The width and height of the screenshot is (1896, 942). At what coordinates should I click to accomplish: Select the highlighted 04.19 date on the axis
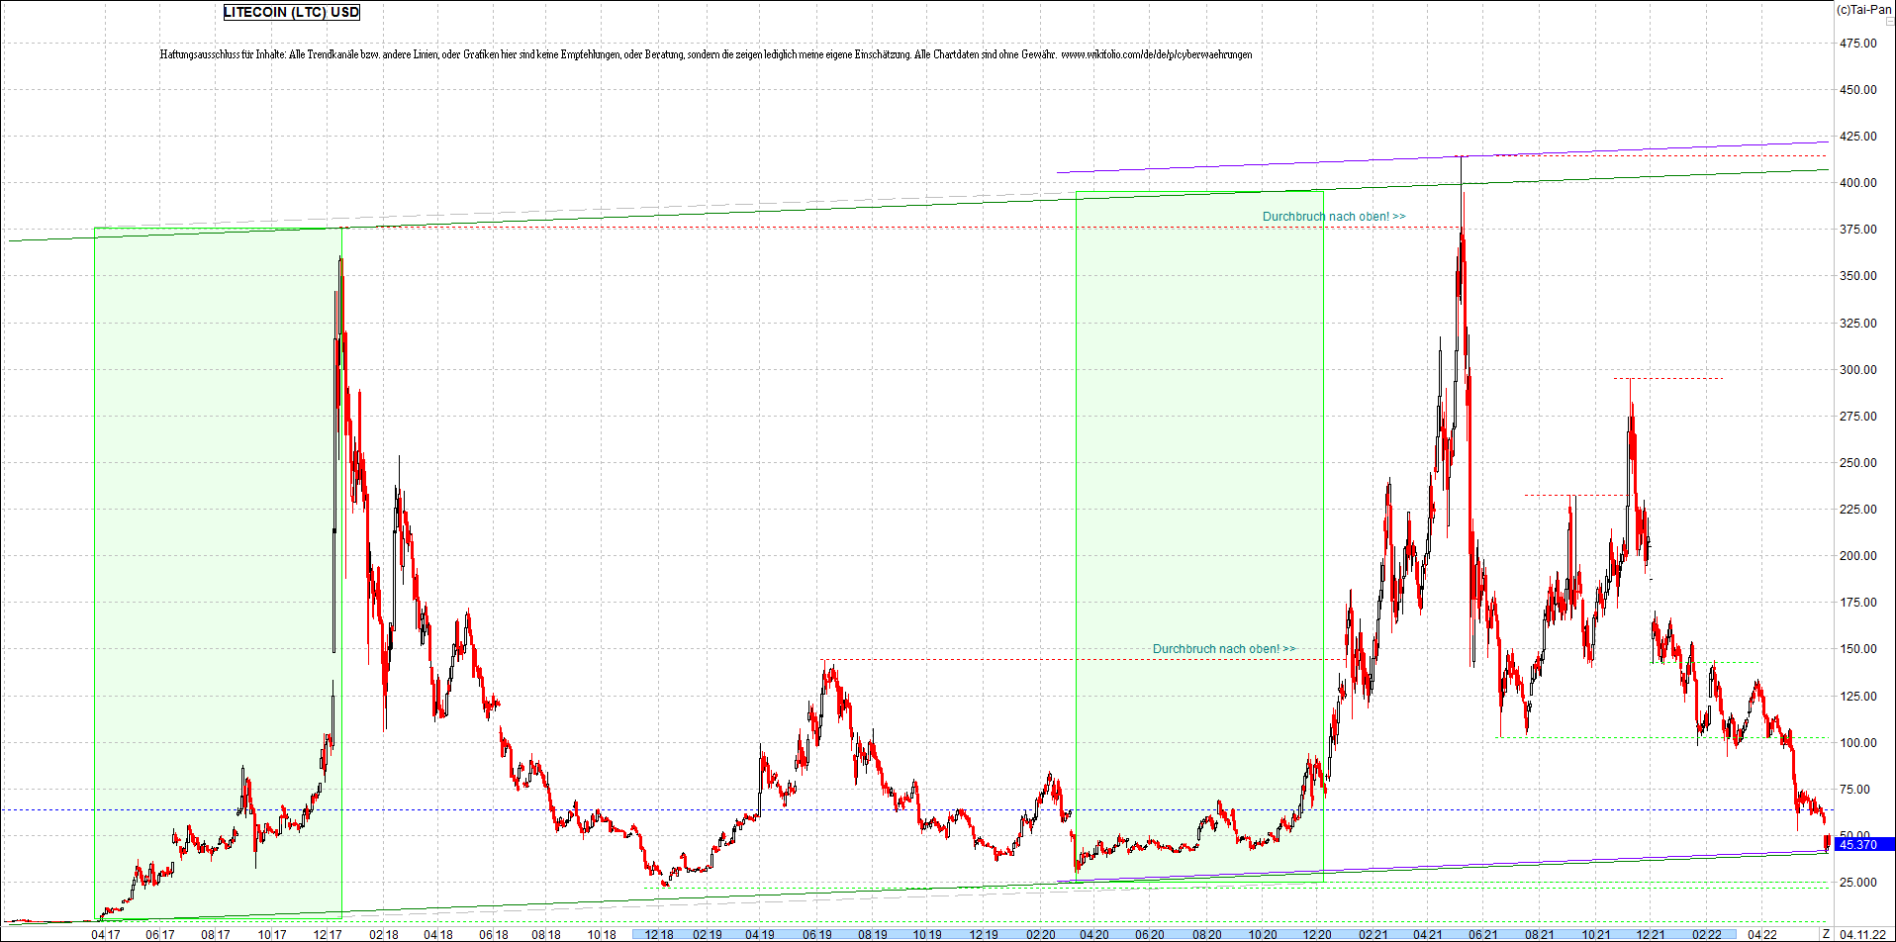click(760, 934)
